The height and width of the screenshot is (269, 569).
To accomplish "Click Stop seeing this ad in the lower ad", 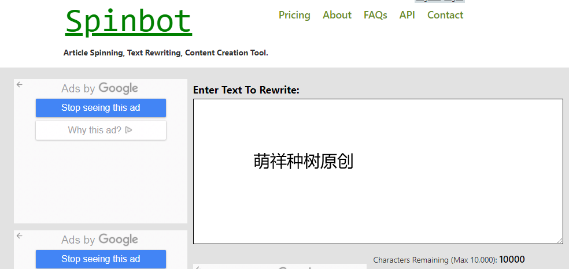I will [101, 259].
